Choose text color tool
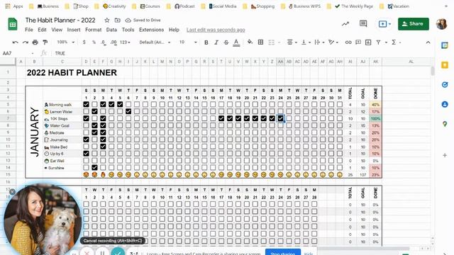Viewport: 454px width, 255px height. pos(236,42)
